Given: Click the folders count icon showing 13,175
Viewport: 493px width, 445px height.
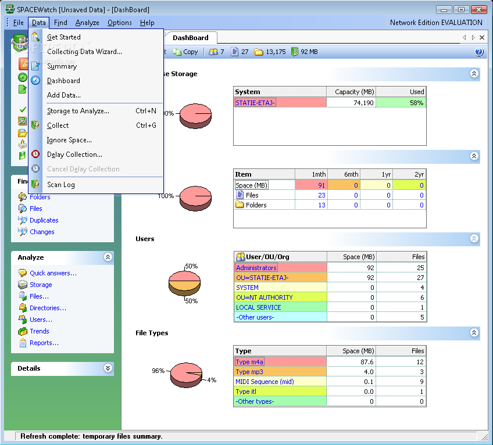Looking at the screenshot, I should pyautogui.click(x=259, y=52).
